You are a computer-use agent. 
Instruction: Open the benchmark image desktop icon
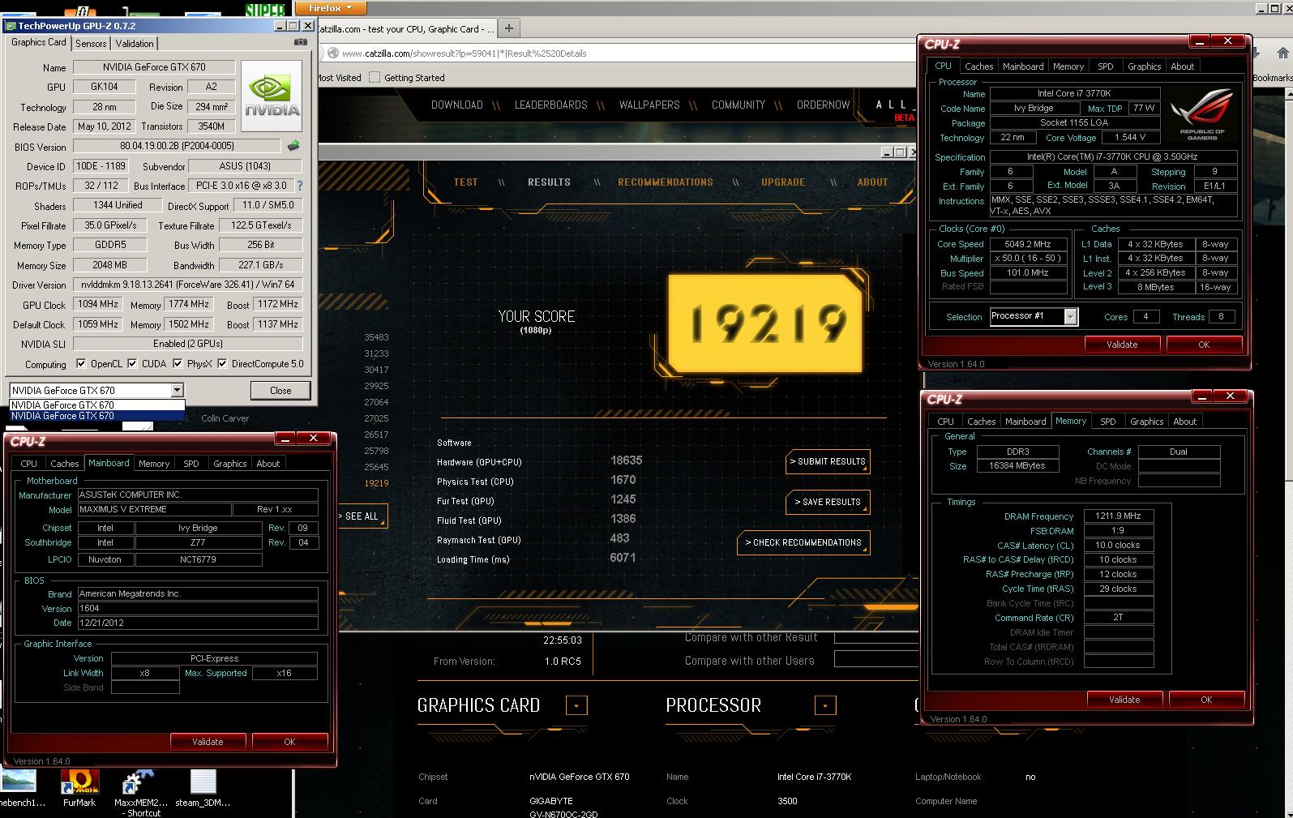click(19, 789)
